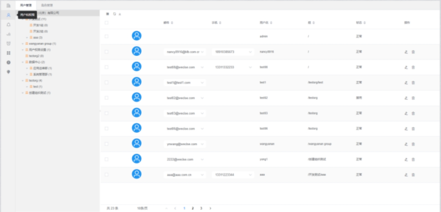The width and height of the screenshot is (441, 212).
Task: Select the checkbox for user test02
Action: [x=106, y=98]
